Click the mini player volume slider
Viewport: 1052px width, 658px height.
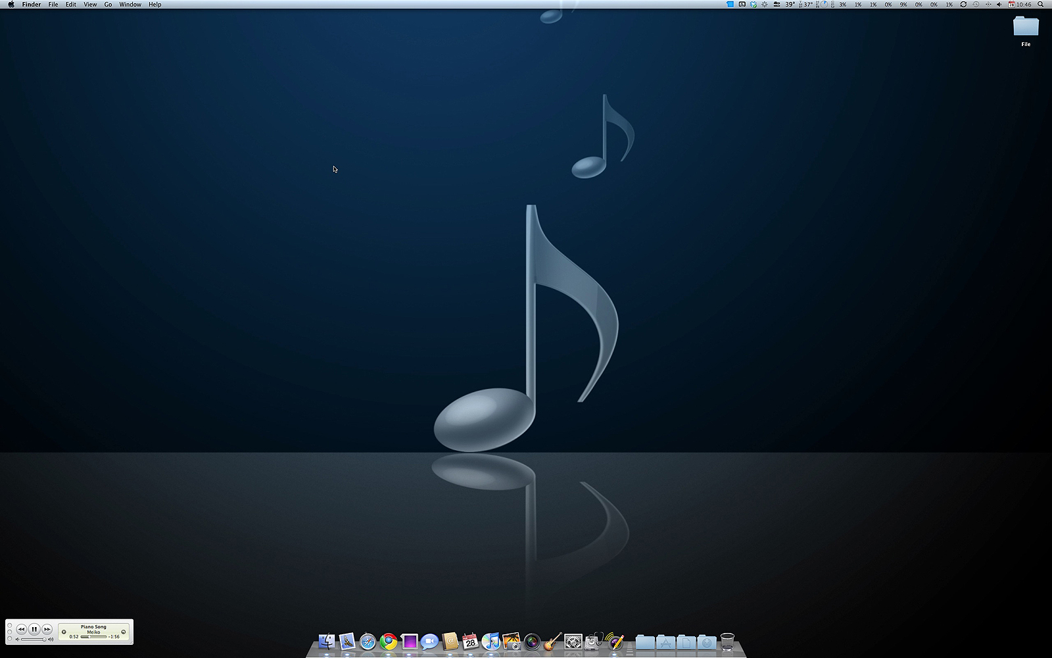click(34, 640)
